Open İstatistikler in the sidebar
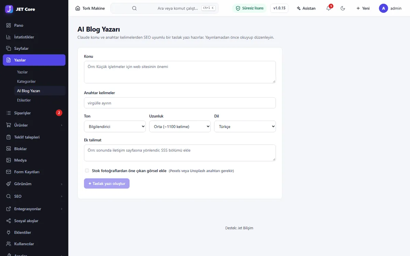410x256 pixels. (34, 37)
